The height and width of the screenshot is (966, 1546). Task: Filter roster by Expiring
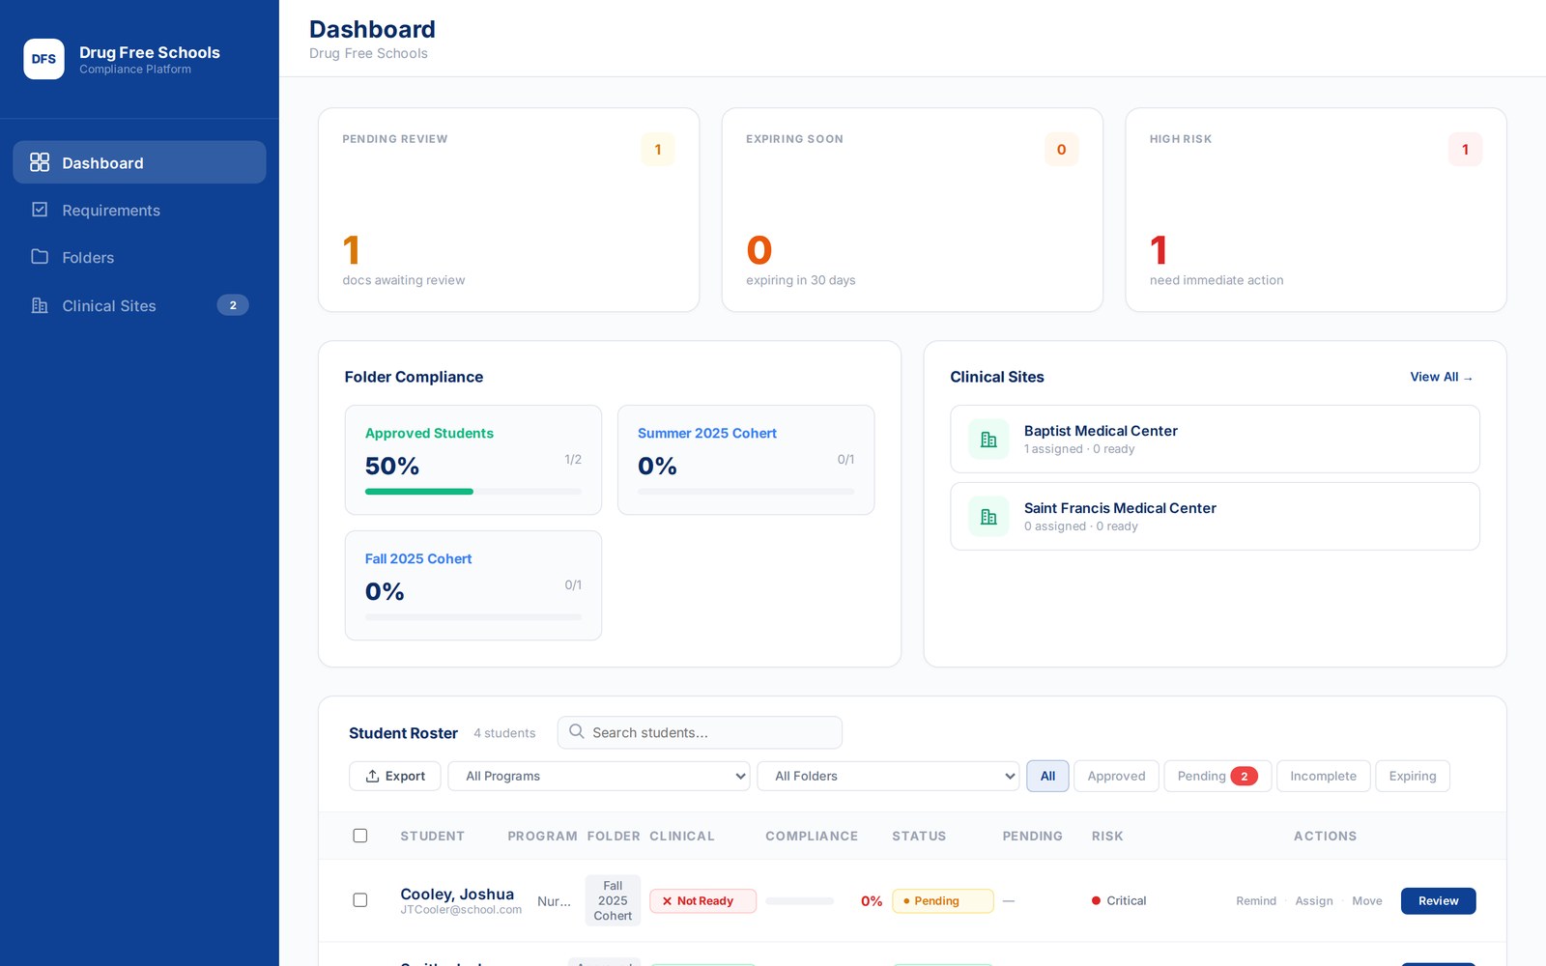[x=1413, y=776]
